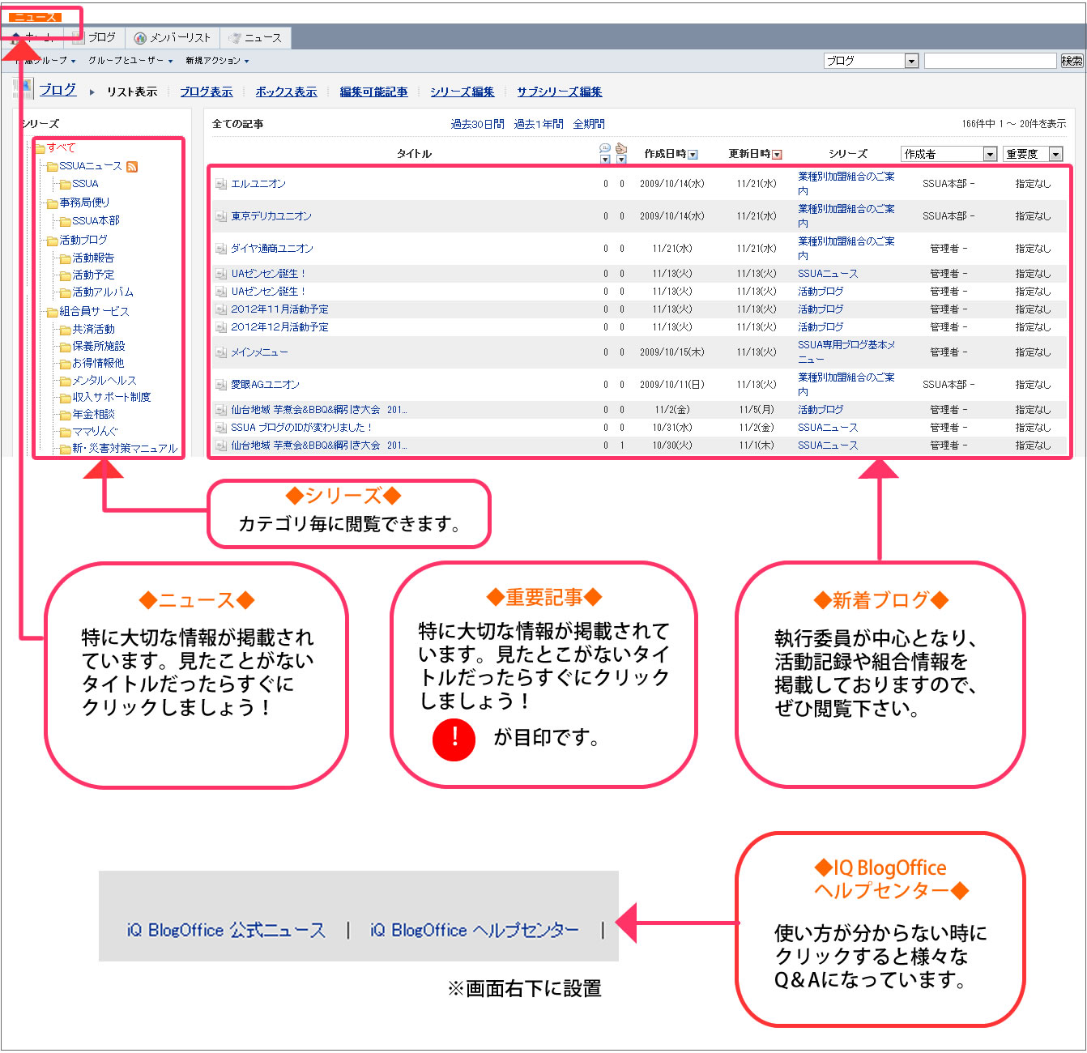
Task: Select the 活動報告 series in the tree
Action: tap(93, 258)
